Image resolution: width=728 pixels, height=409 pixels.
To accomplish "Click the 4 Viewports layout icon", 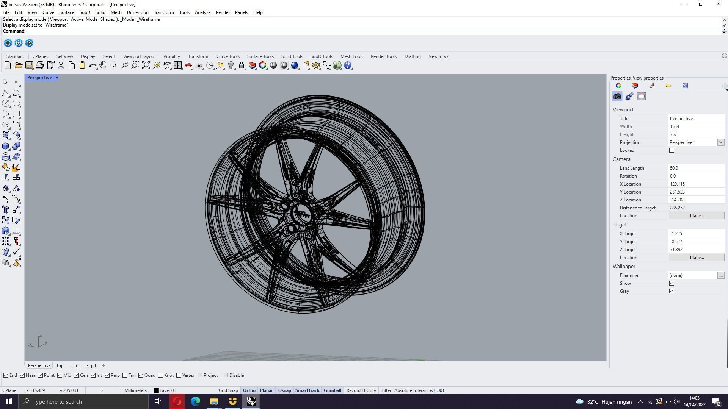I will [x=177, y=66].
